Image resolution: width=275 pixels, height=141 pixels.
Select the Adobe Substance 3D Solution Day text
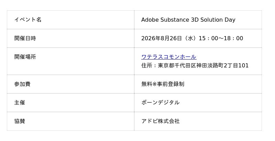point(188,20)
